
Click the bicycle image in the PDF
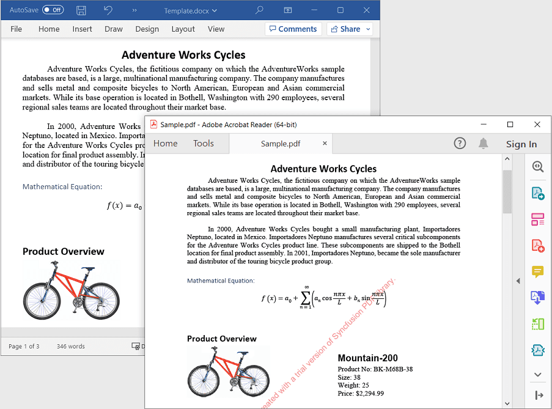click(x=229, y=371)
